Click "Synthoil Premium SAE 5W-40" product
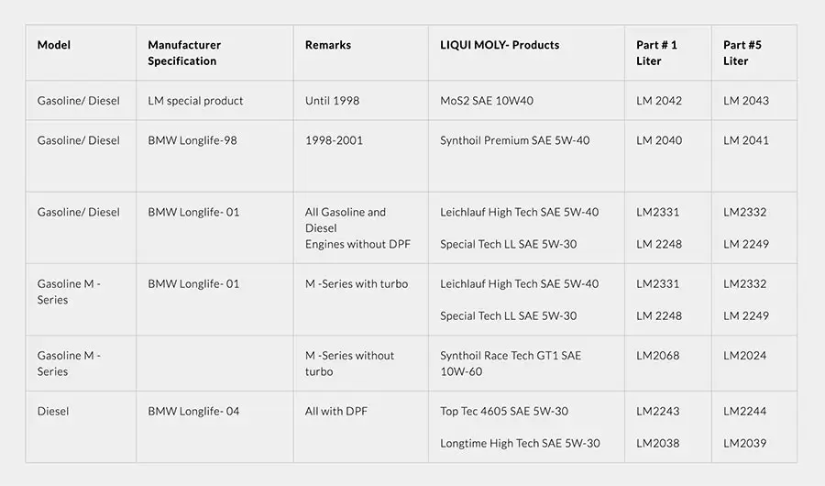 (515, 140)
